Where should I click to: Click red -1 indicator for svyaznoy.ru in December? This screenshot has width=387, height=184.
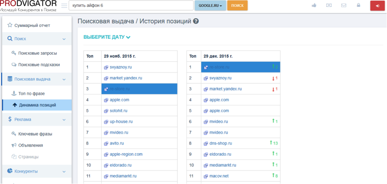(x=275, y=78)
